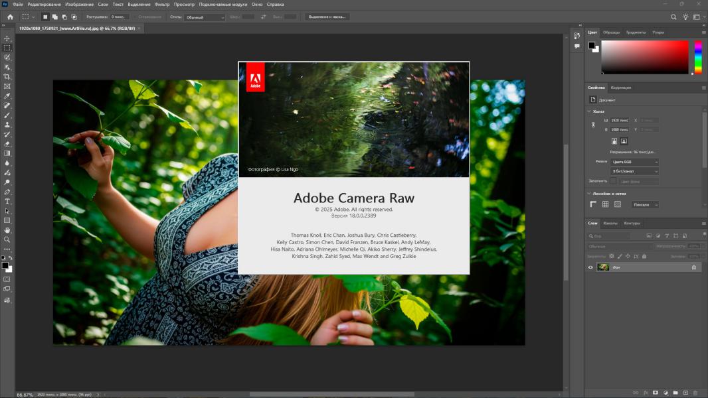Image resolution: width=708 pixels, height=398 pixels.
Task: Activate the Zoom tool in toolbar
Action: [7, 239]
